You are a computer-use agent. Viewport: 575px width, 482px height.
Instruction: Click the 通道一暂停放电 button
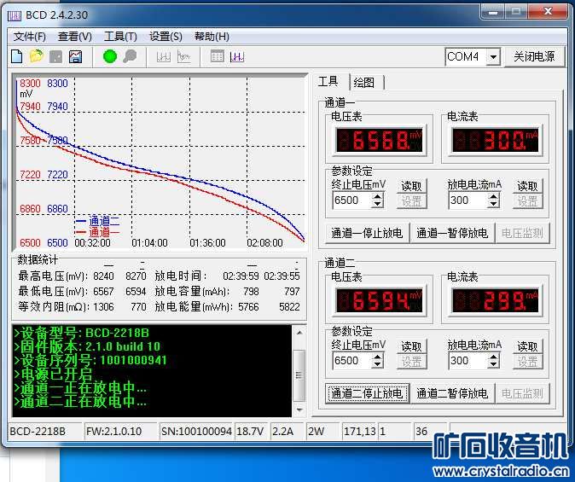(x=452, y=233)
